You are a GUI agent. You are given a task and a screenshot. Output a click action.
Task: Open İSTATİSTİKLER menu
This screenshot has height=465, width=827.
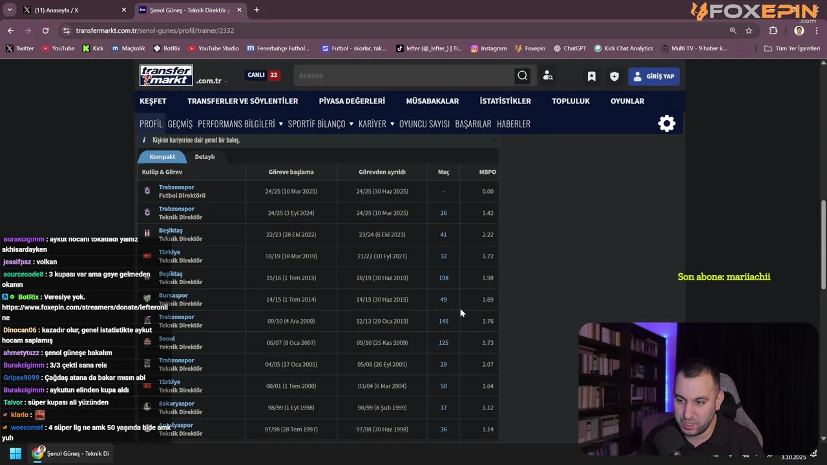[x=505, y=101]
